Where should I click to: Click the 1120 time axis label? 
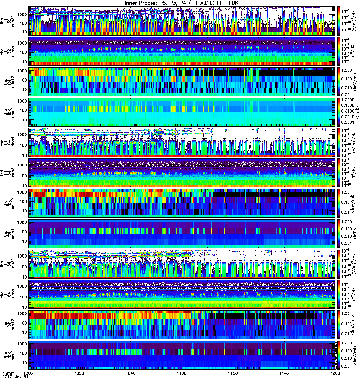point(233,373)
